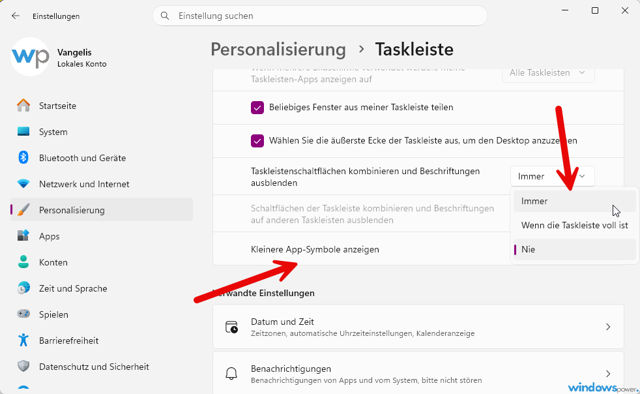This screenshot has height=394, width=640.
Task: Click the Startseite home icon
Action: pyautogui.click(x=23, y=106)
